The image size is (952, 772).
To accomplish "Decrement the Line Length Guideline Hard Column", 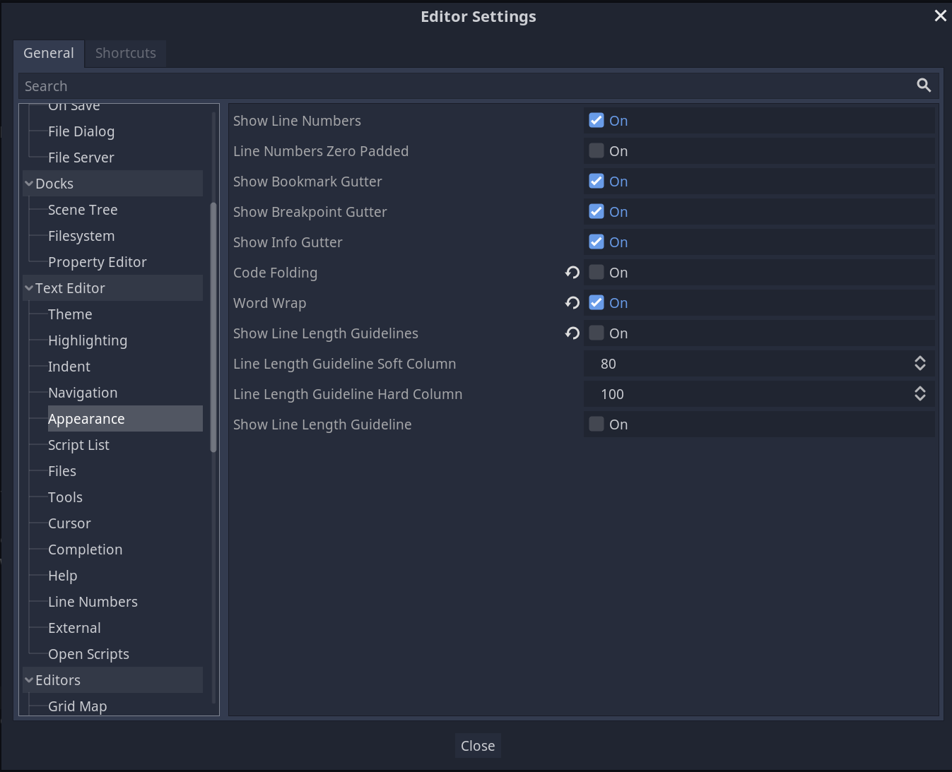I will click(919, 398).
